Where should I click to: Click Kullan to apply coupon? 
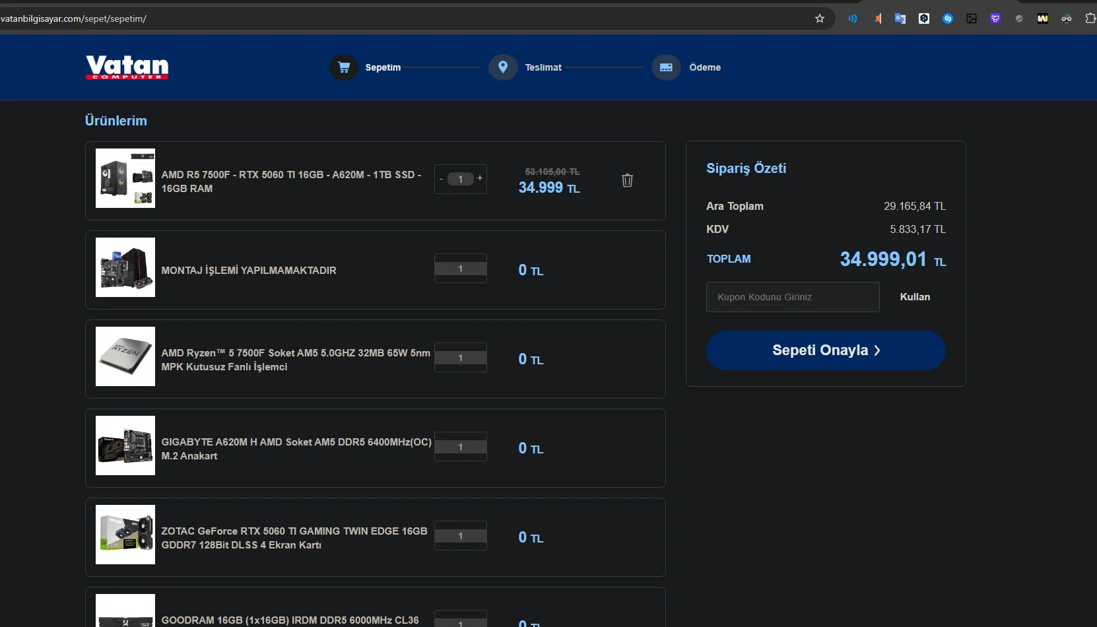(915, 297)
